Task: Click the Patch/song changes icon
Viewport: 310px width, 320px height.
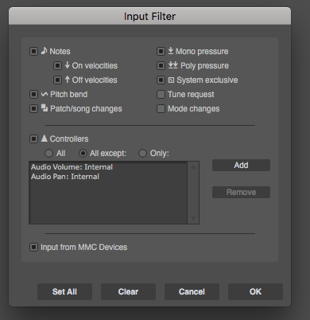Action: pos(45,108)
